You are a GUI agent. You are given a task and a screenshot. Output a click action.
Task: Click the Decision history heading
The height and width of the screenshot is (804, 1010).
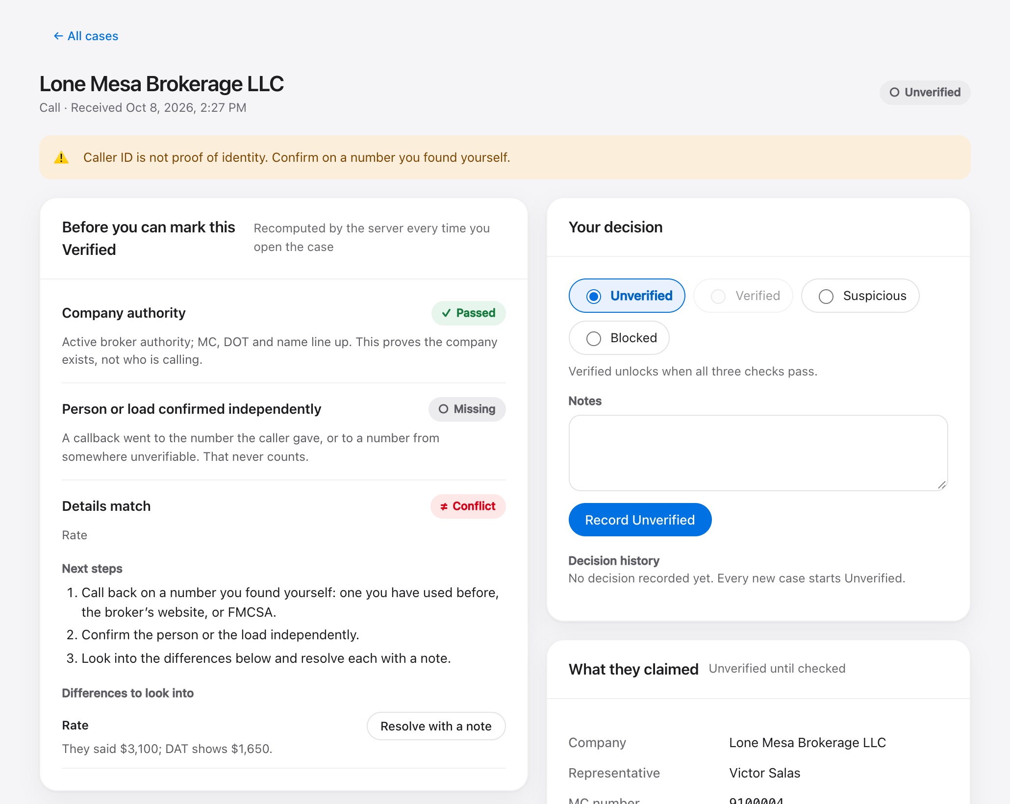(613, 560)
